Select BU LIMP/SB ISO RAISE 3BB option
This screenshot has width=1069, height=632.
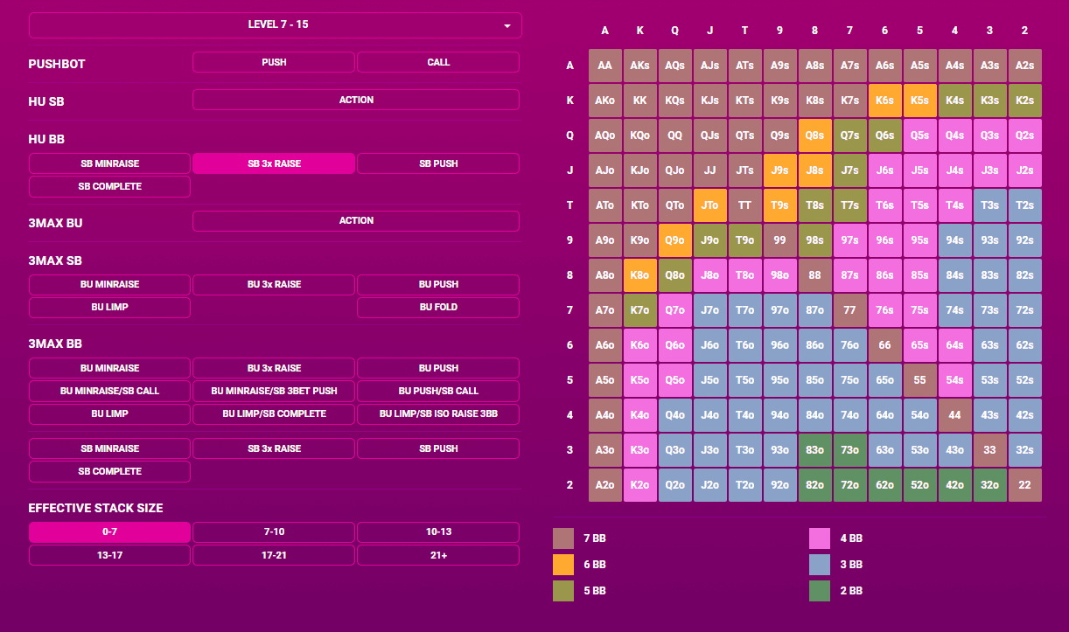tap(438, 413)
